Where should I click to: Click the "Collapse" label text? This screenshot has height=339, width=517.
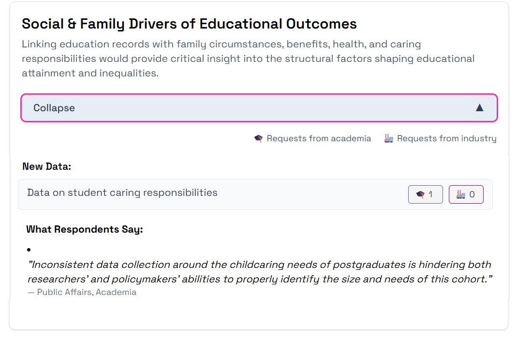54,108
